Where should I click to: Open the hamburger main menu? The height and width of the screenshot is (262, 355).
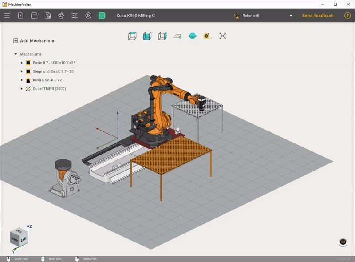tap(7, 16)
